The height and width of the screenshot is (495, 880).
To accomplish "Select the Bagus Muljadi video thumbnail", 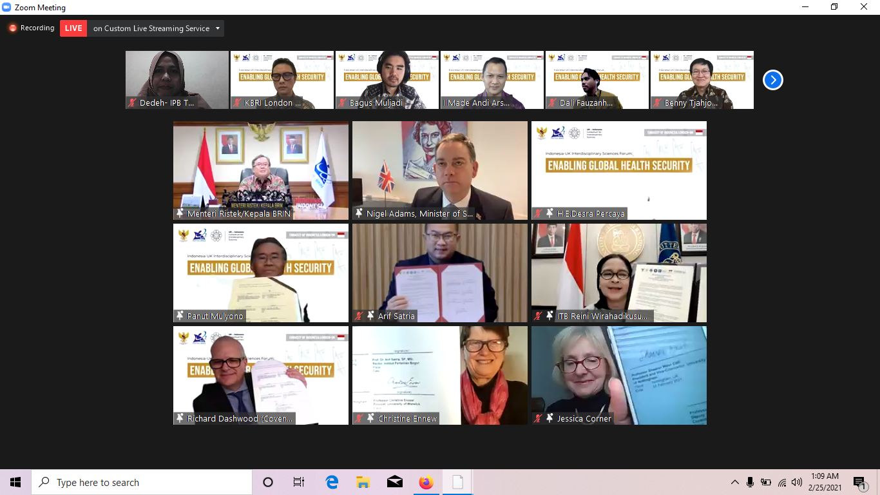I will coord(387,80).
